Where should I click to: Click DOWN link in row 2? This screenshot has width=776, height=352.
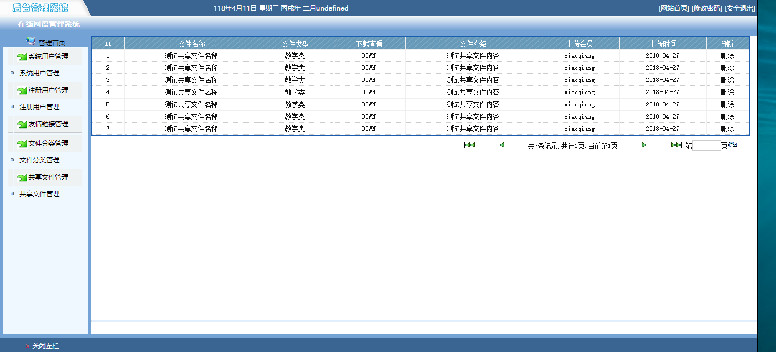click(369, 68)
